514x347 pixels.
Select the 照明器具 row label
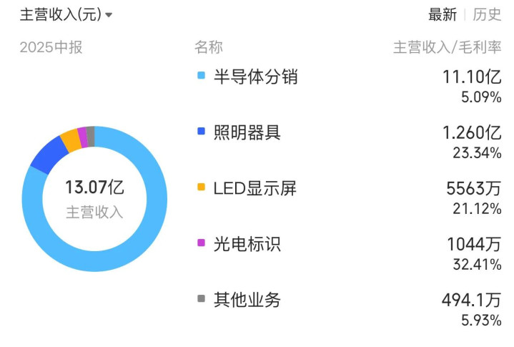click(x=247, y=132)
